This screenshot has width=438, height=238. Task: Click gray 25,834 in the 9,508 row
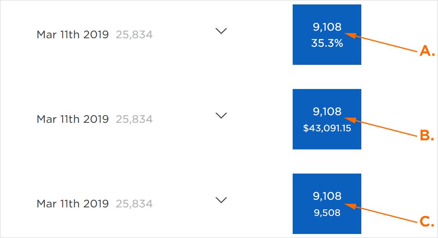pos(134,204)
